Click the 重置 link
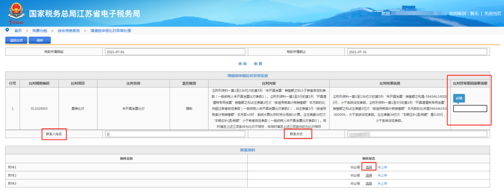 (258, 64)
